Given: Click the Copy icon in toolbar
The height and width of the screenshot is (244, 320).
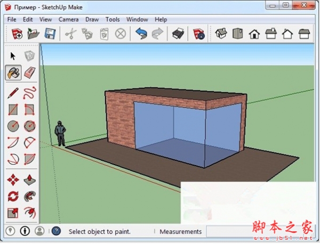Looking at the screenshot, I should [x=87, y=34].
